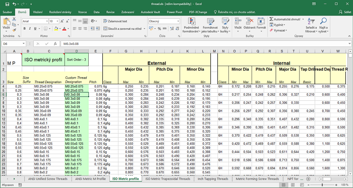
Task: Open the Soubor menu tab
Action: (x=8, y=12)
